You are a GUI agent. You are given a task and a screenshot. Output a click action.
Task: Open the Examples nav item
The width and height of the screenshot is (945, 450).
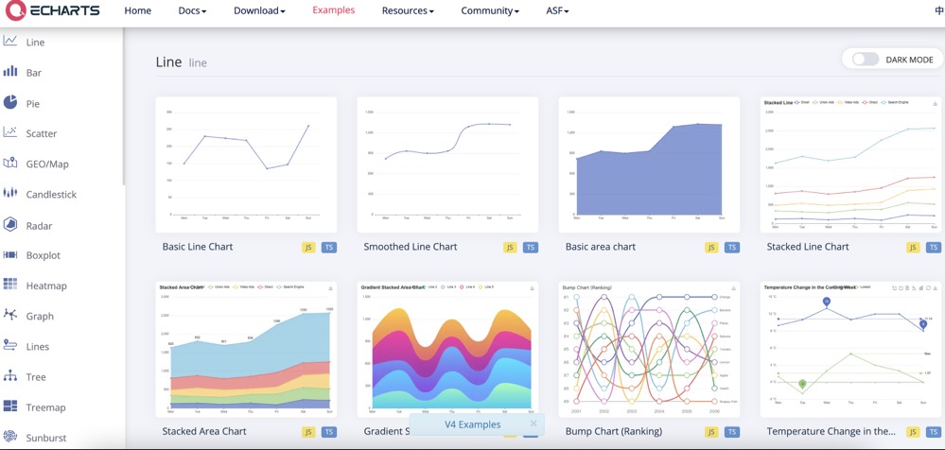pos(334,10)
